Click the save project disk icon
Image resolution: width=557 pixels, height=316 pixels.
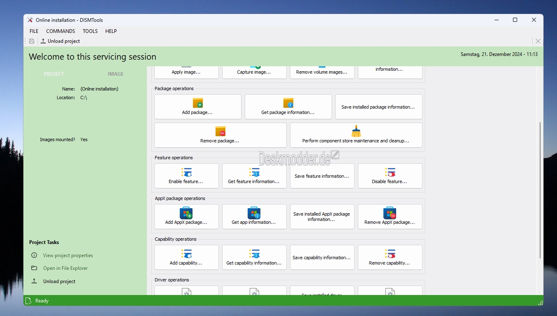point(32,41)
